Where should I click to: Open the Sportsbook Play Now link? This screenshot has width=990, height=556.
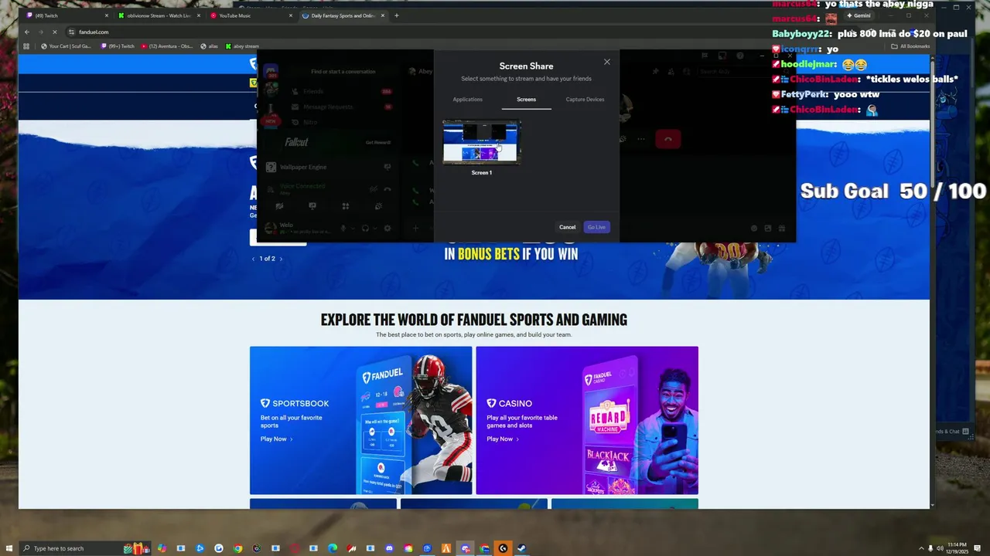point(276,439)
